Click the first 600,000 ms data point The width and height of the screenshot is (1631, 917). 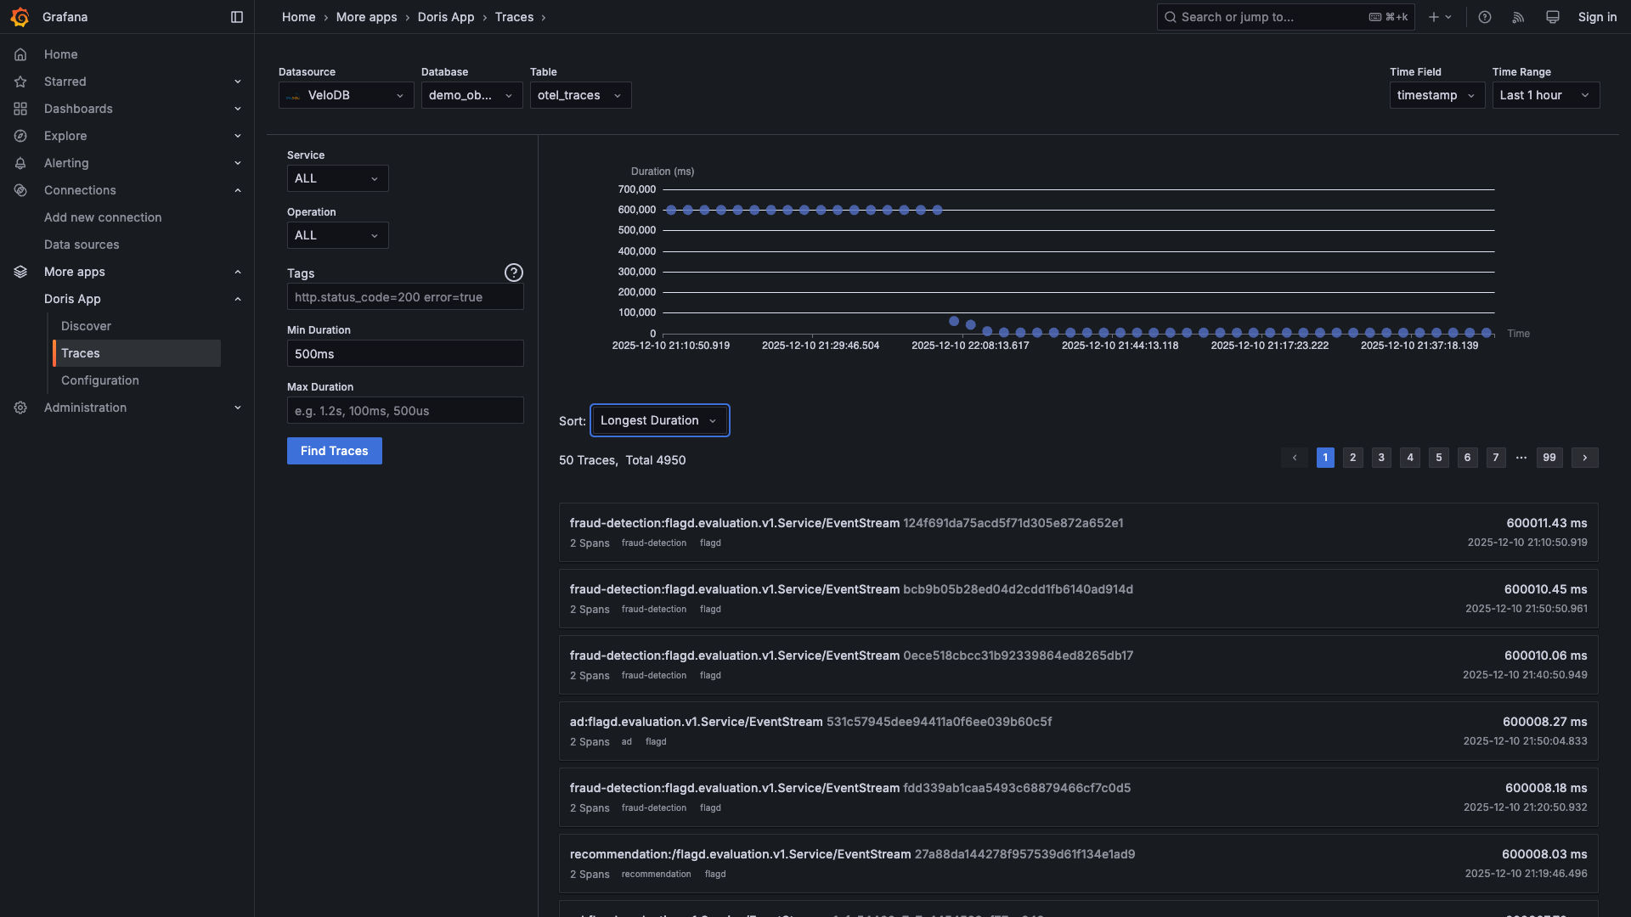[671, 210]
